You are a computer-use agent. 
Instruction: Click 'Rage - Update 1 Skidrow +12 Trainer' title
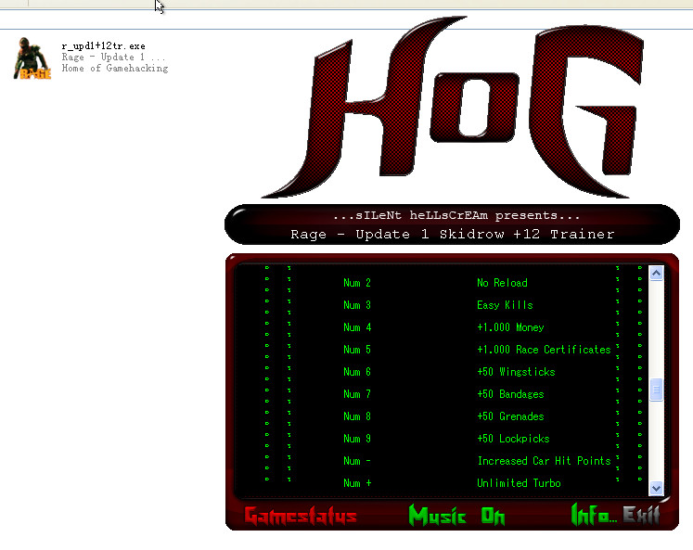(453, 234)
